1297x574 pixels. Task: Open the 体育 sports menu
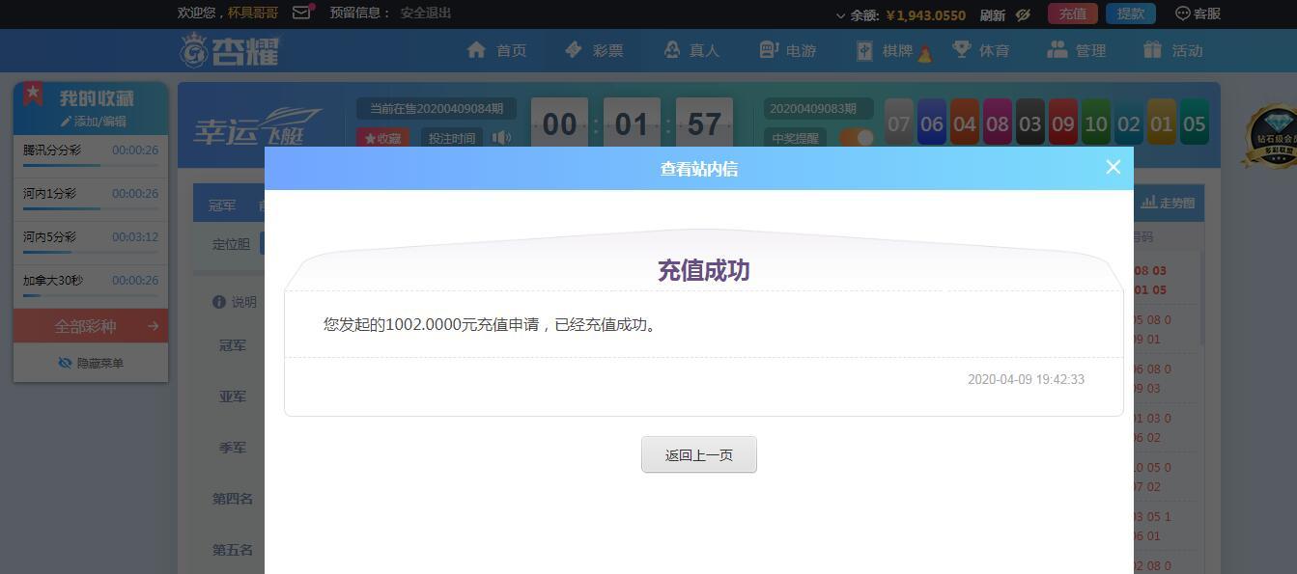[980, 50]
